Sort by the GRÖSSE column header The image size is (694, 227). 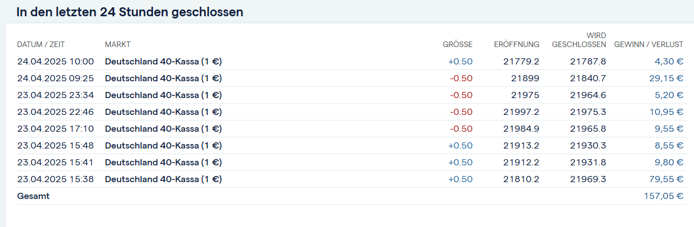point(457,44)
